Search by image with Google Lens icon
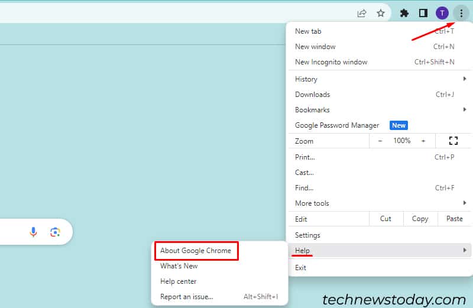Image resolution: width=473 pixels, height=308 pixels. 55,232
